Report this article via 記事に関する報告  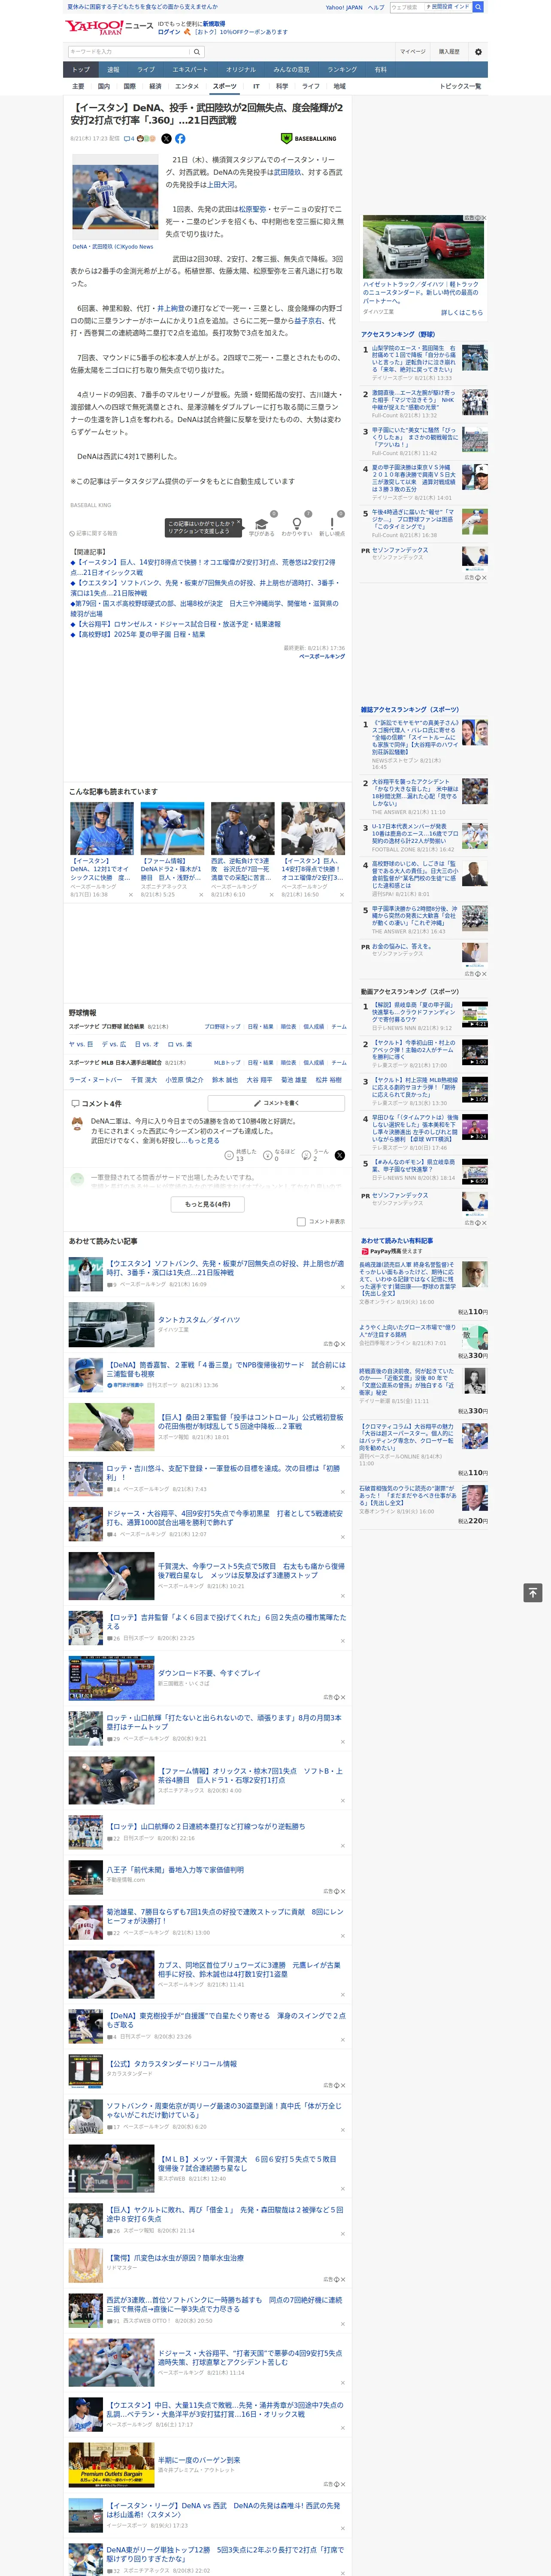point(94,533)
